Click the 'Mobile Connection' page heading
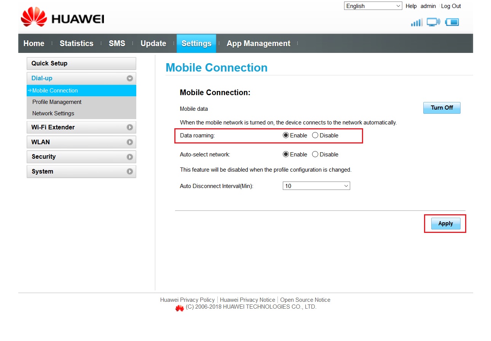Viewport: 491px width, 341px height. coord(217,68)
